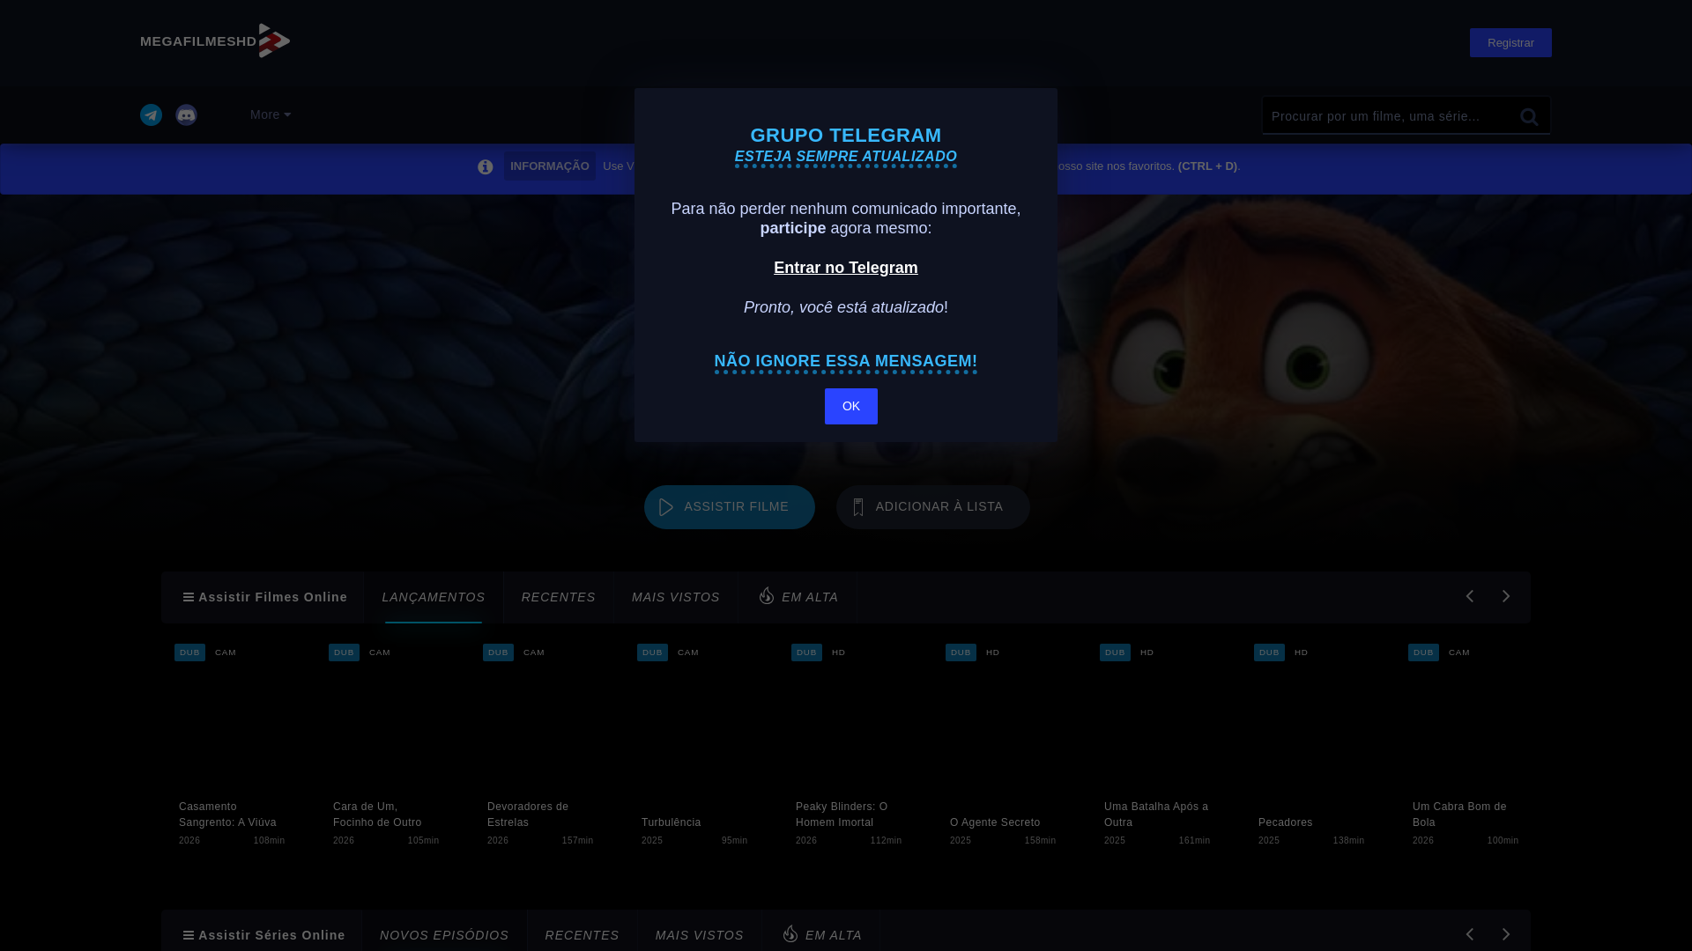Select the LANÇAMENTOS films tab
1692x951 pixels.
click(x=434, y=597)
